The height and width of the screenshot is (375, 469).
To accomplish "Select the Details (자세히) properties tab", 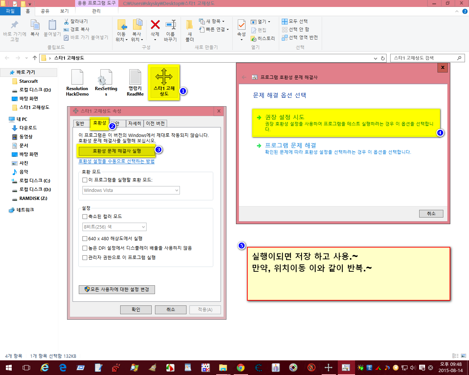I will [134, 123].
